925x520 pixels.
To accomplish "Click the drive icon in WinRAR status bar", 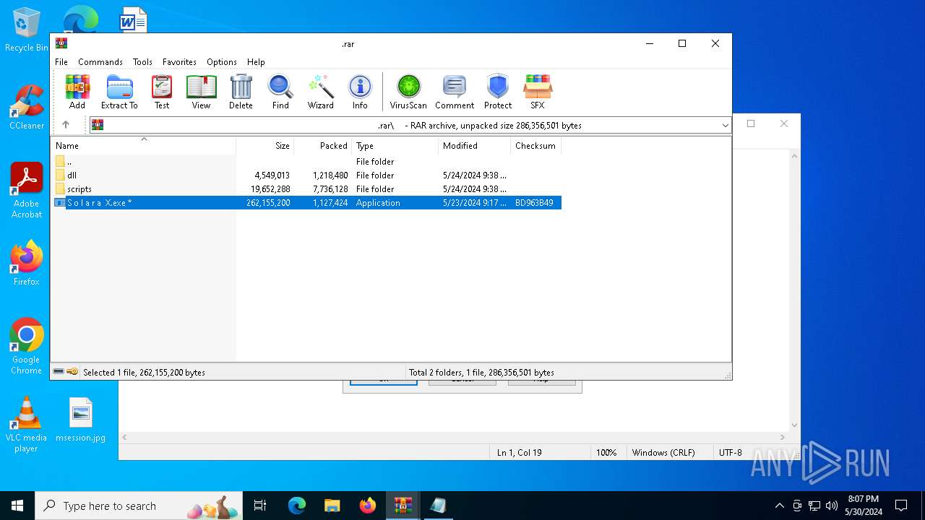I will tap(59, 372).
